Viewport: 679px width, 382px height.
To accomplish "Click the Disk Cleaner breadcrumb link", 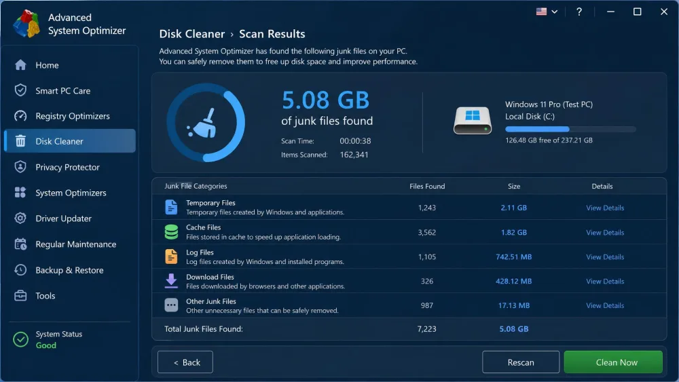I will point(192,34).
